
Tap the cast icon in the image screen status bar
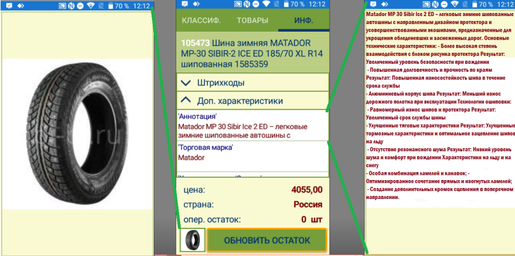[62, 6]
